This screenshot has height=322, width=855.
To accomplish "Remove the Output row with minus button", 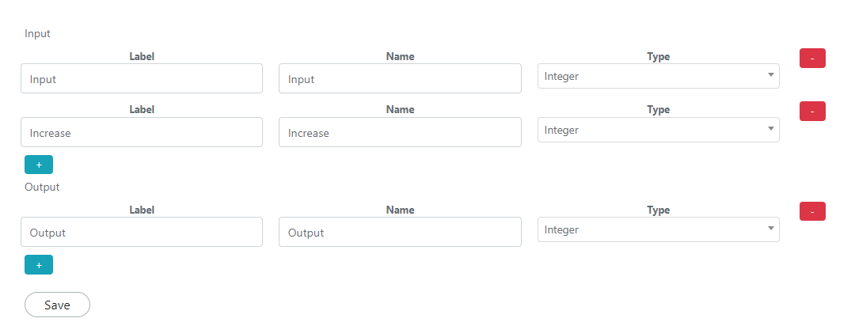I will pyautogui.click(x=812, y=211).
